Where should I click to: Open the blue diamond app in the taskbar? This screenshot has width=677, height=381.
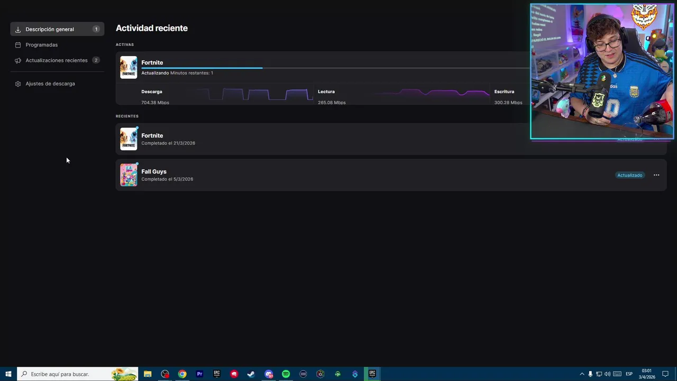click(x=355, y=374)
